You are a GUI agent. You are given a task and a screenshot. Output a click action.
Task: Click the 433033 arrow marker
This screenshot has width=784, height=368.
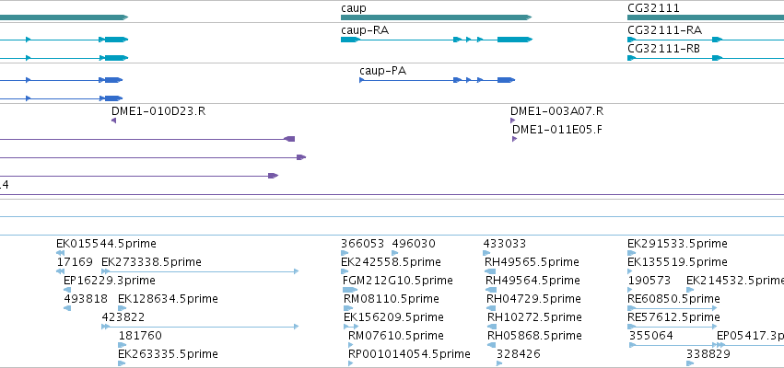click(x=486, y=253)
